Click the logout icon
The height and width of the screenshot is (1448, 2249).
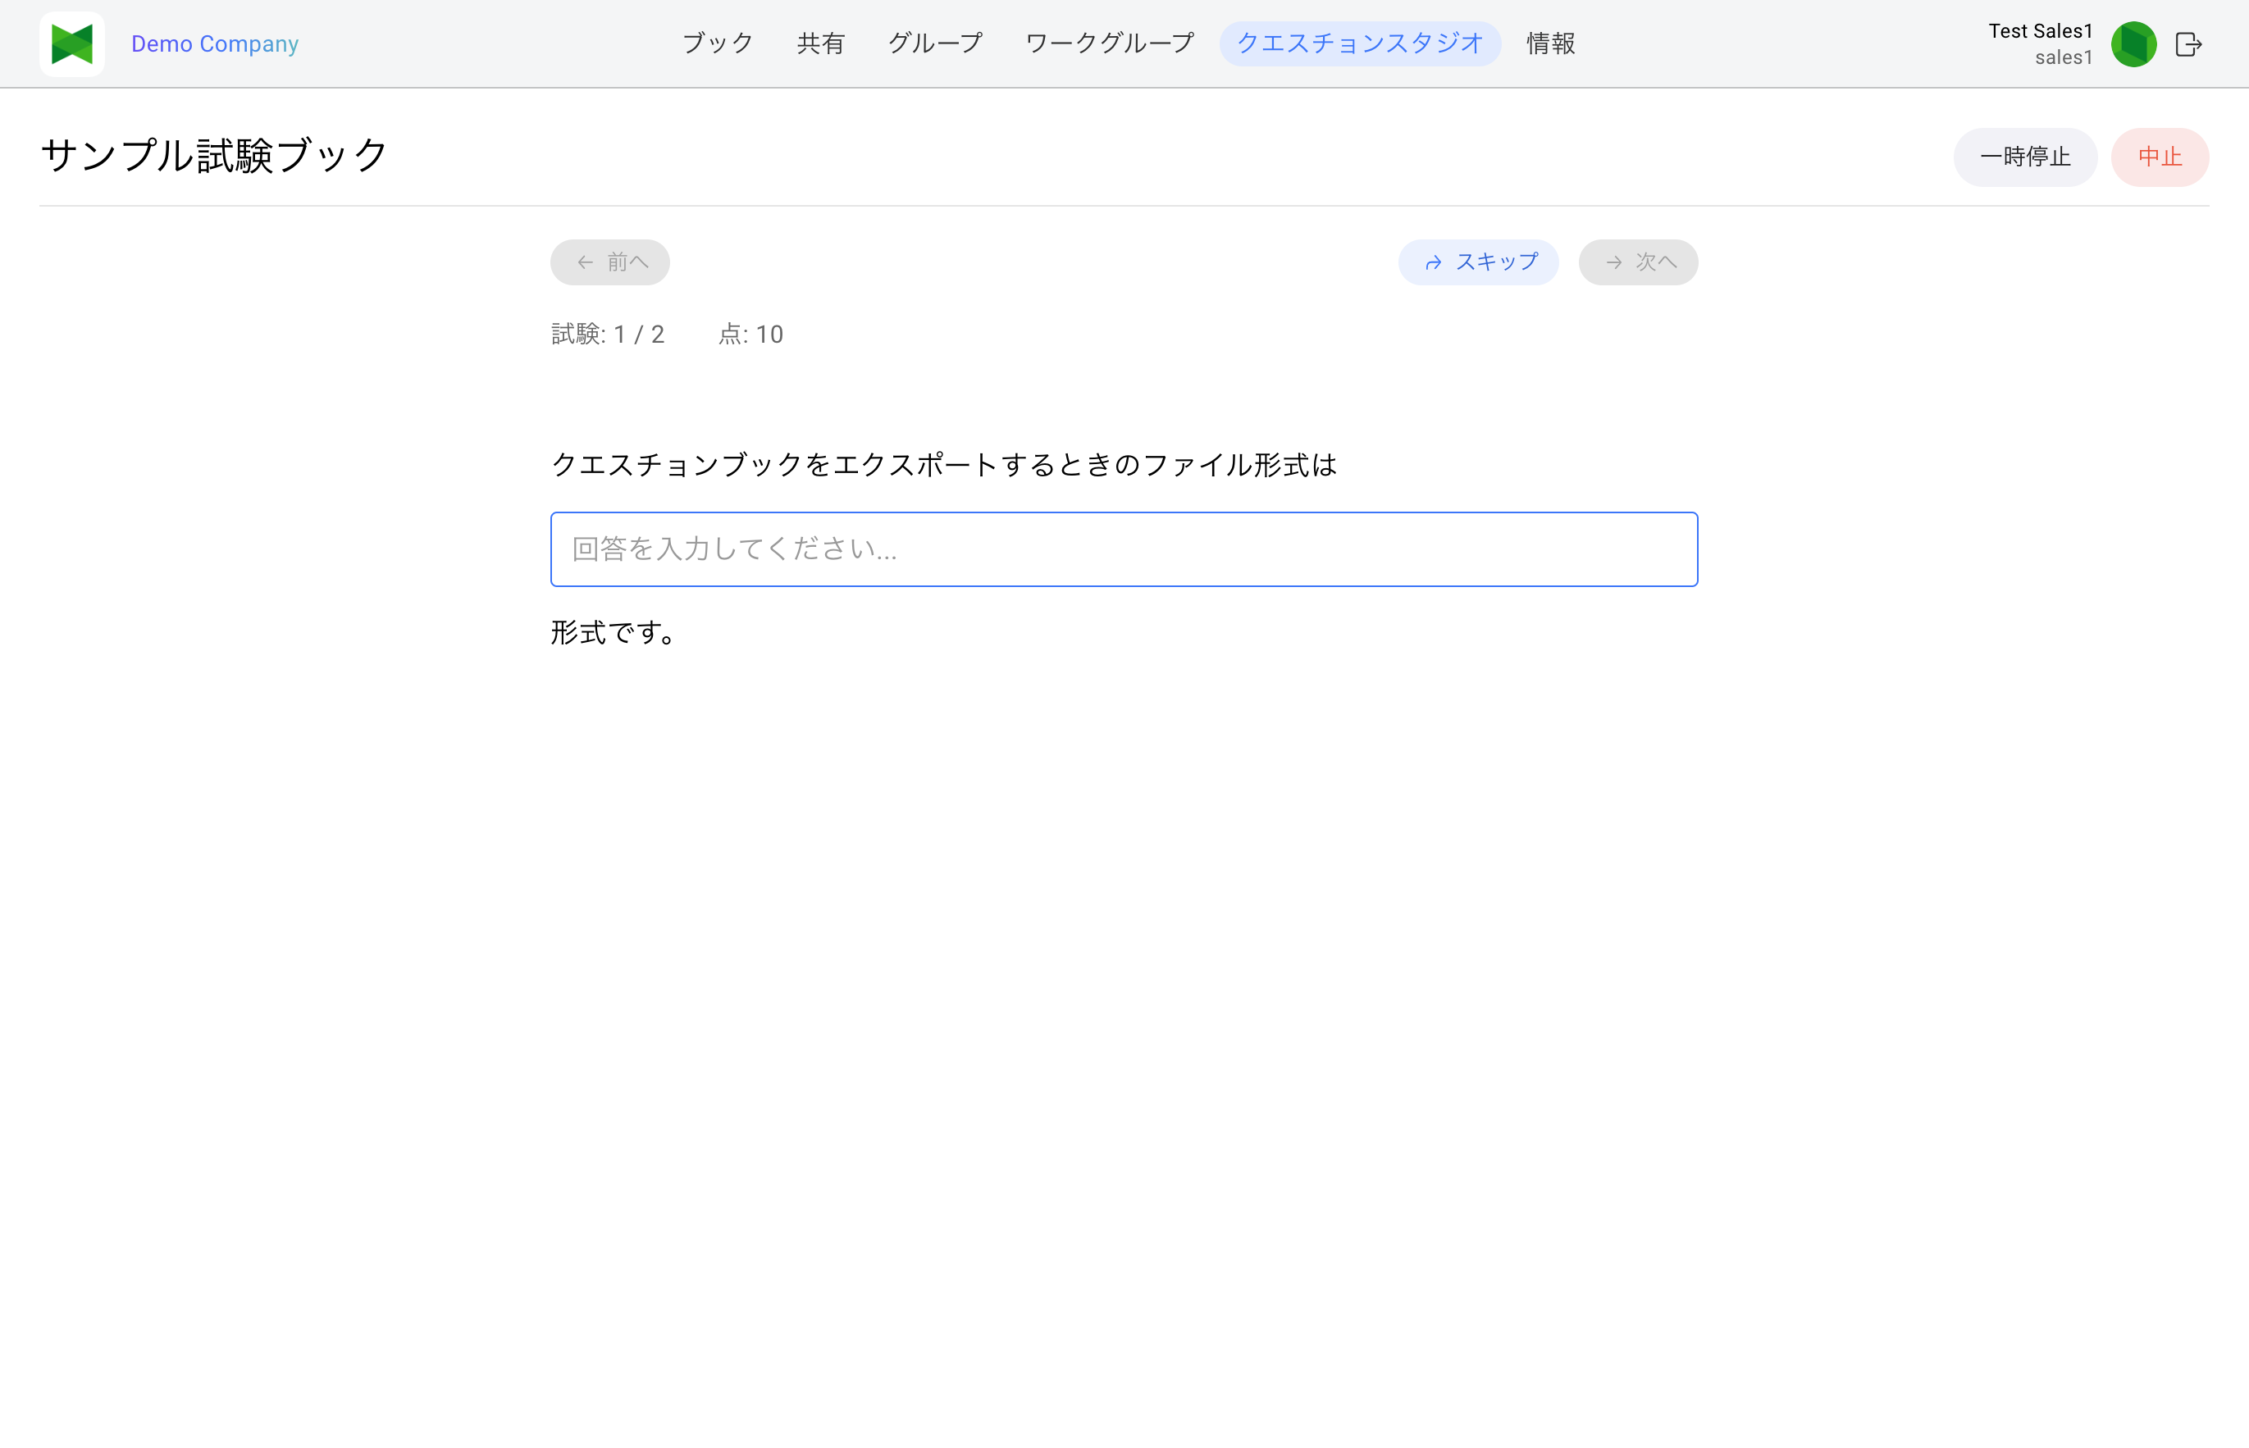pyautogui.click(x=2189, y=44)
